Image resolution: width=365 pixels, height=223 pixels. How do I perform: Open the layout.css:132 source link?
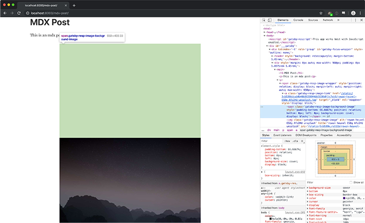pyautogui.click(x=295, y=172)
